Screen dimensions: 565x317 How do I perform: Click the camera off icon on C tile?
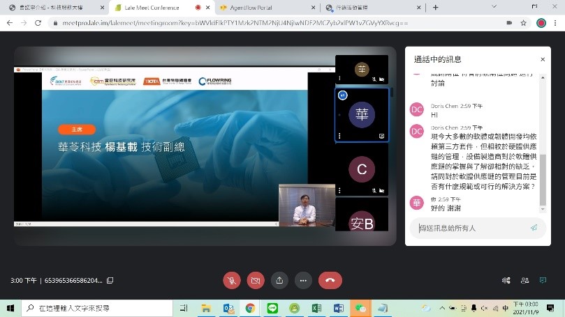click(381, 190)
